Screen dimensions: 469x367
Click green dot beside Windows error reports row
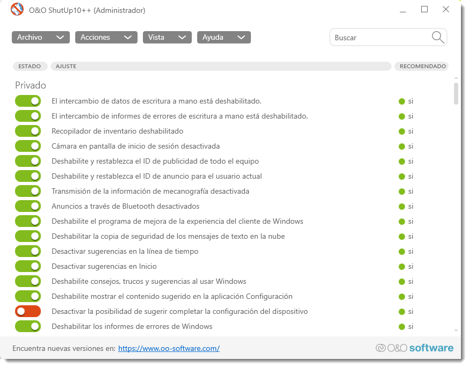point(402,327)
